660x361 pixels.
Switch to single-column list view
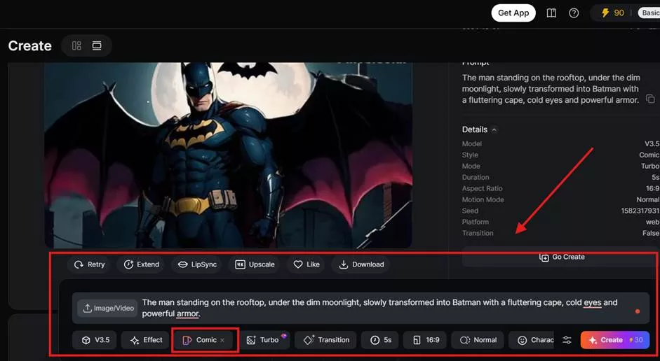tap(97, 45)
